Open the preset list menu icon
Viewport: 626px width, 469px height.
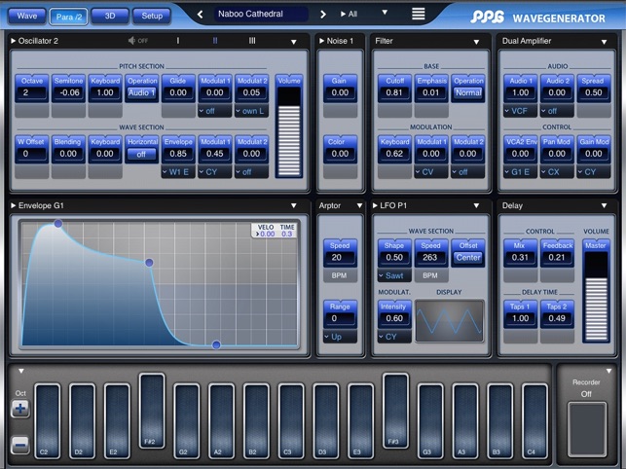pos(418,14)
